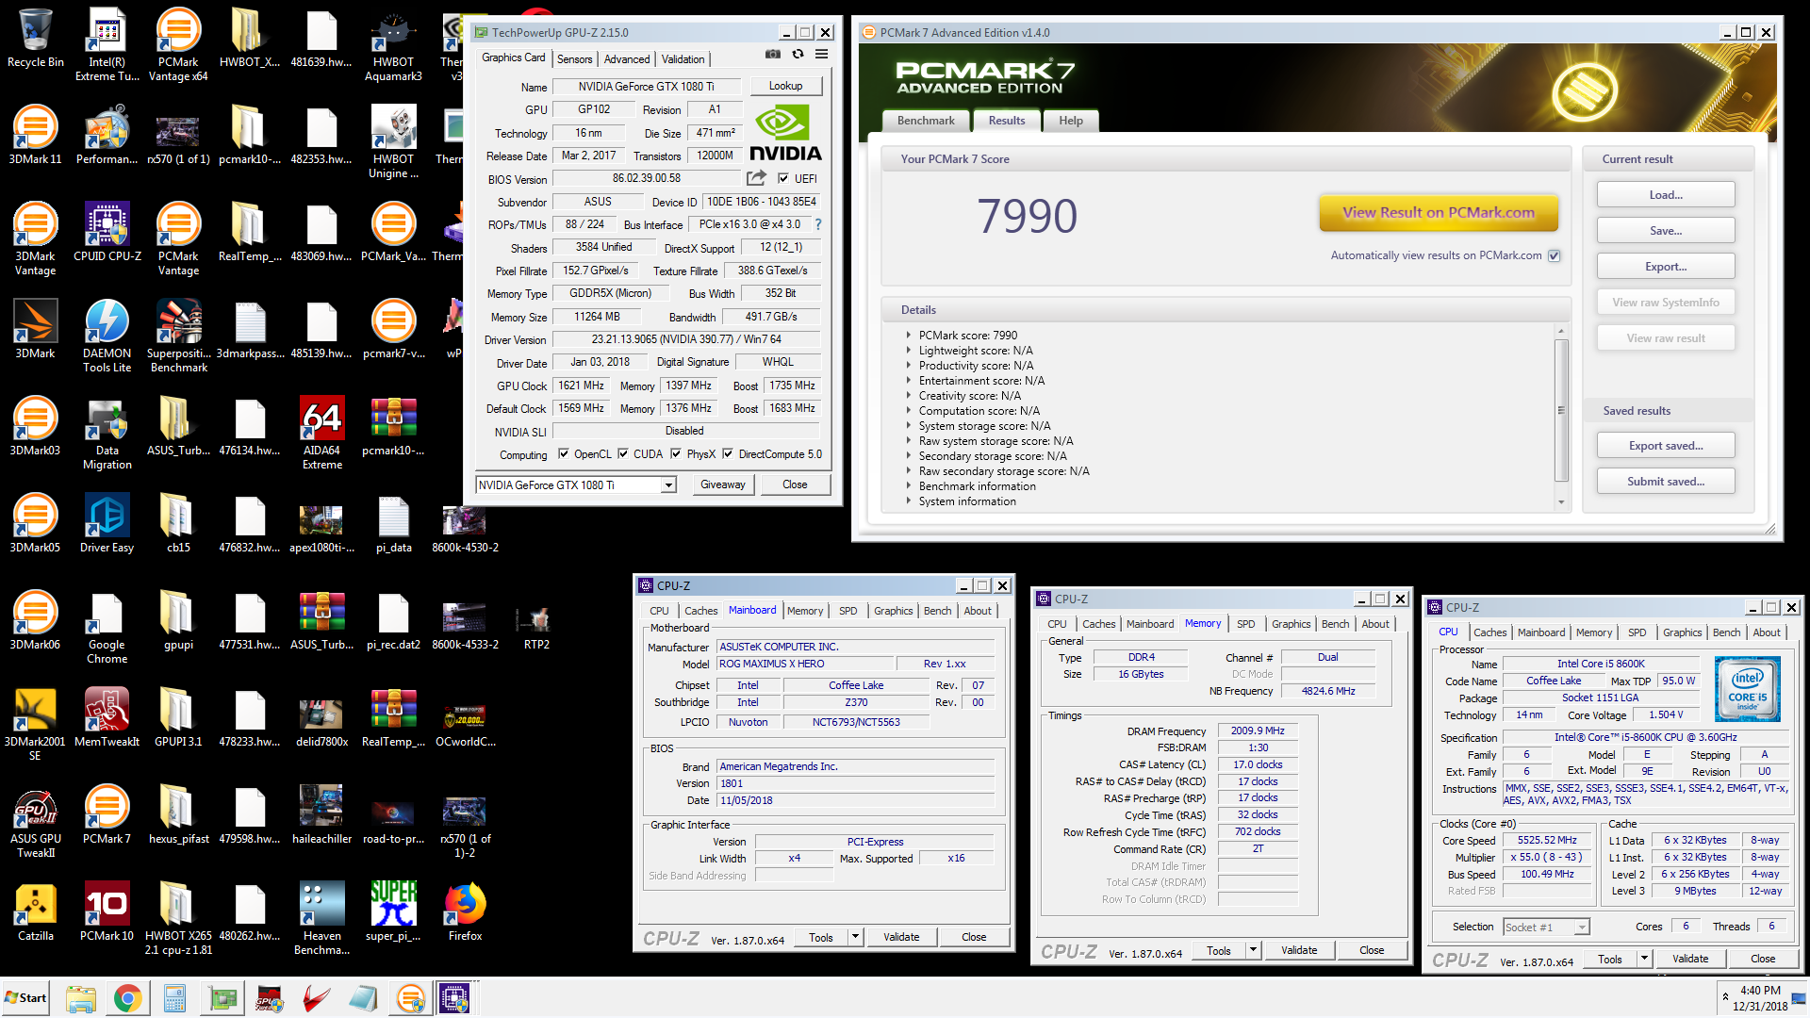Screen dimensions: 1810x1018
Task: Toggle the UEFI checkbox in GPU-Z
Action: [x=783, y=178]
